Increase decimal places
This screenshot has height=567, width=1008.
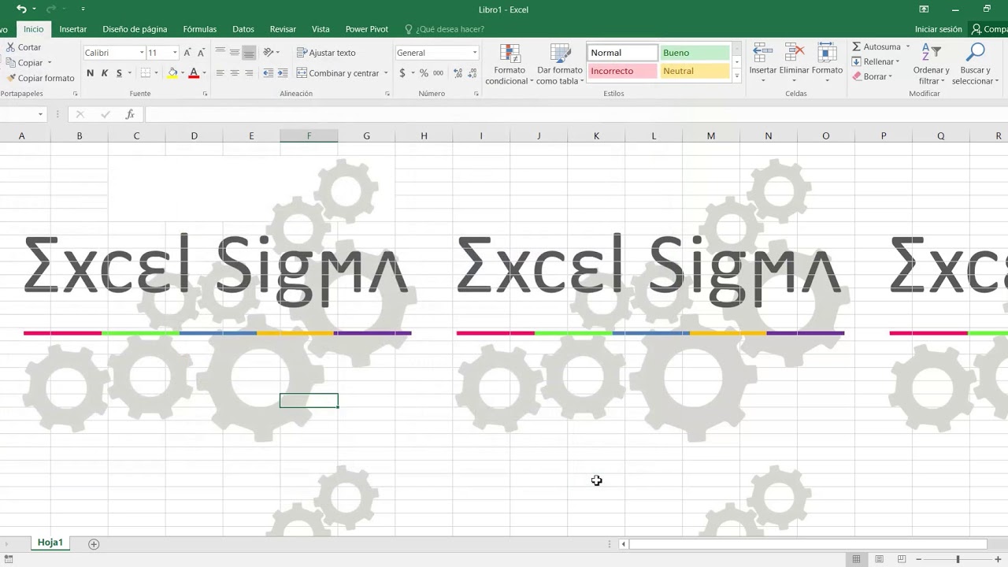456,73
